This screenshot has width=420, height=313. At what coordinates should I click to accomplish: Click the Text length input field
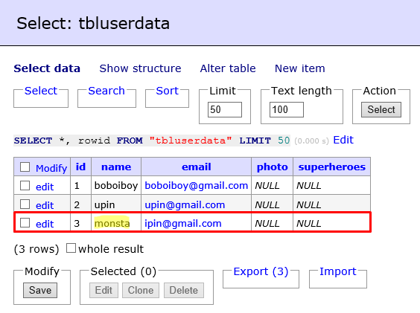pos(287,110)
